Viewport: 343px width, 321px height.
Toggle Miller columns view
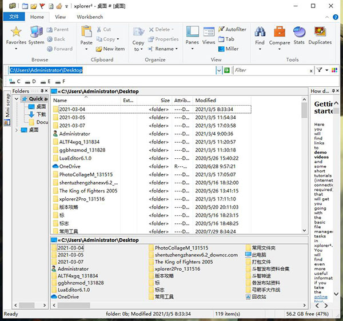[229, 49]
